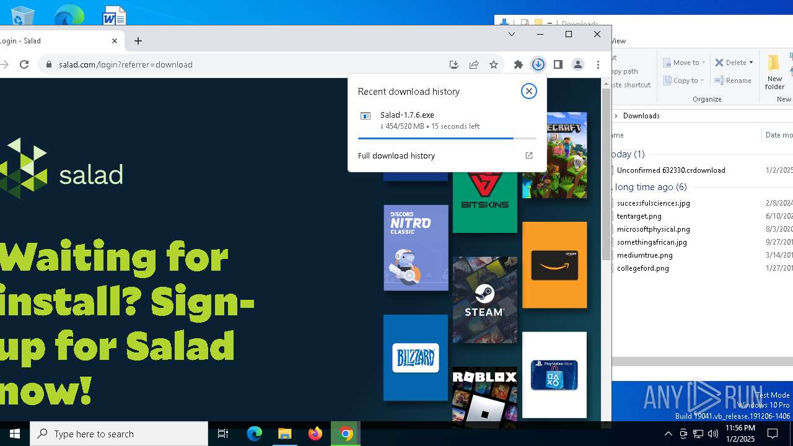Open Full download history
Screen dimensions: 793x446
click(396, 155)
